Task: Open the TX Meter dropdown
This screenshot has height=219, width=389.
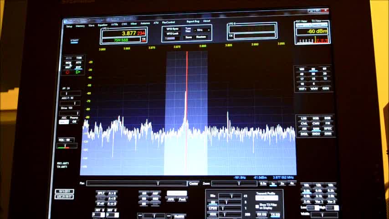Action: [x=320, y=25]
